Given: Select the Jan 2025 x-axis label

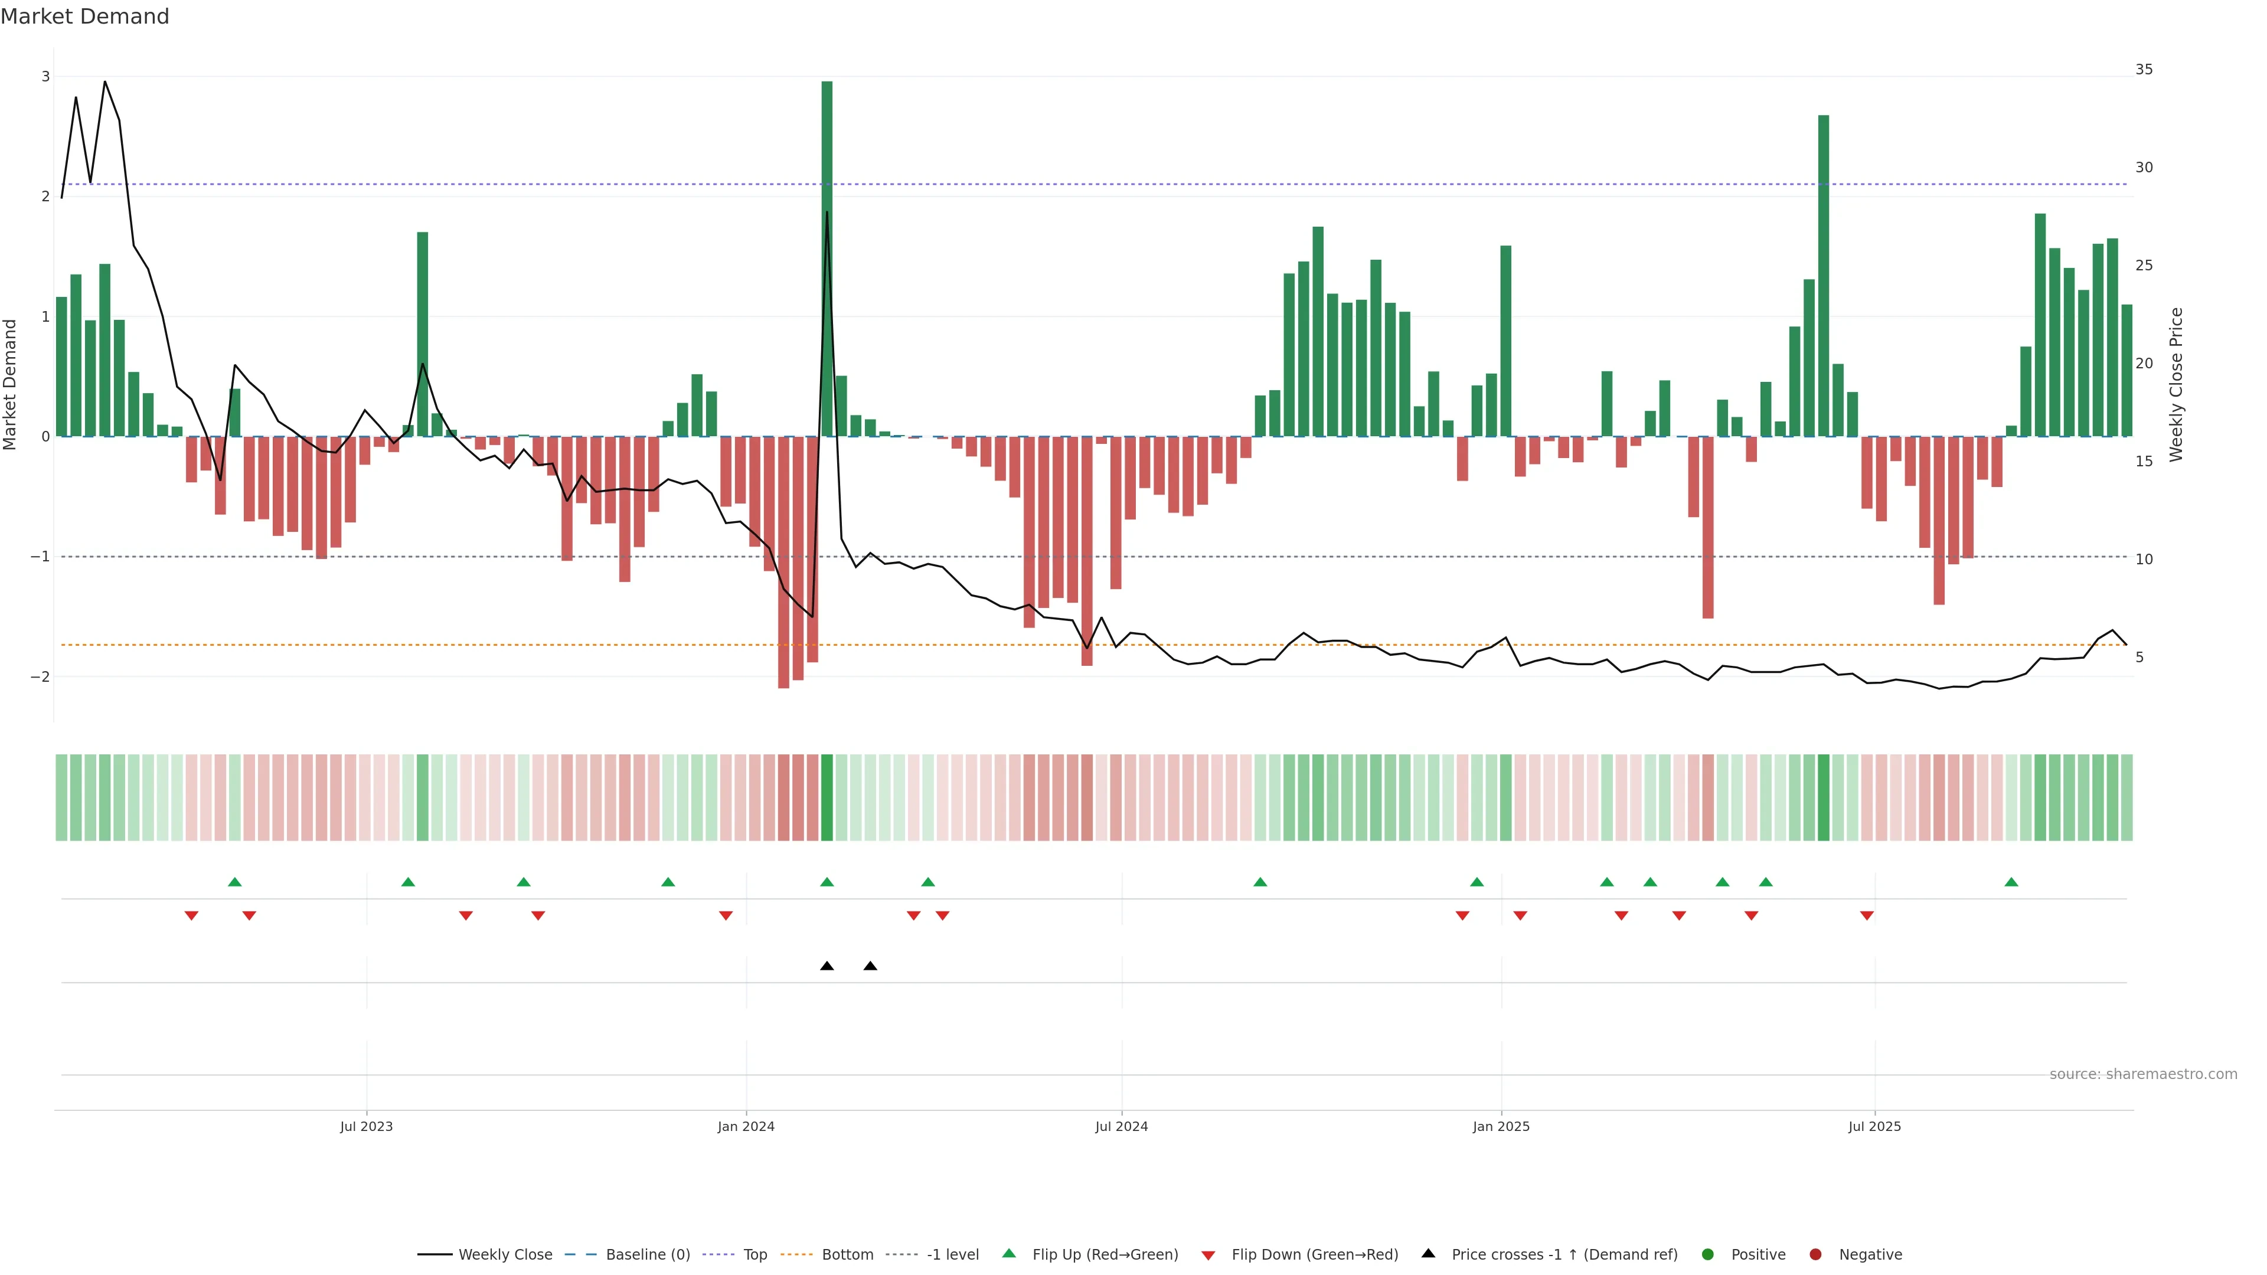Looking at the screenshot, I should click(1501, 1127).
